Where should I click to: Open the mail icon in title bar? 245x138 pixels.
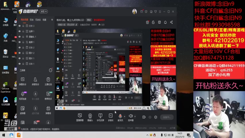[141, 12]
